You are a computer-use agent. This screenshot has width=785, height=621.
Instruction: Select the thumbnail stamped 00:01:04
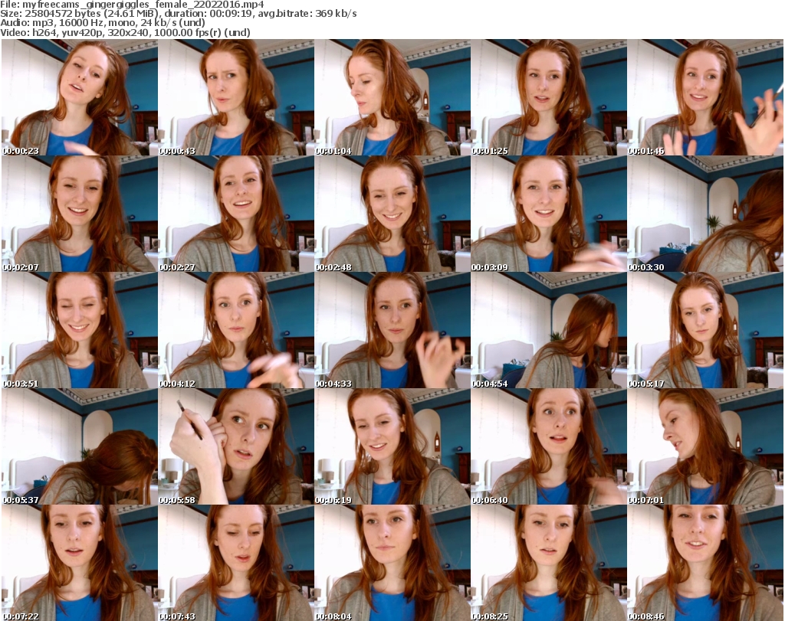[x=392, y=97]
